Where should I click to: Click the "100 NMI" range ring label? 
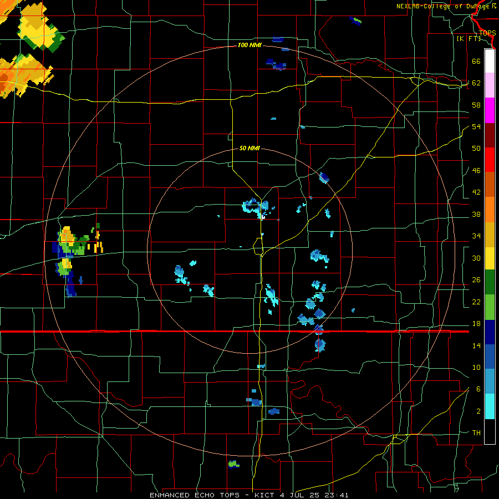pos(249,45)
